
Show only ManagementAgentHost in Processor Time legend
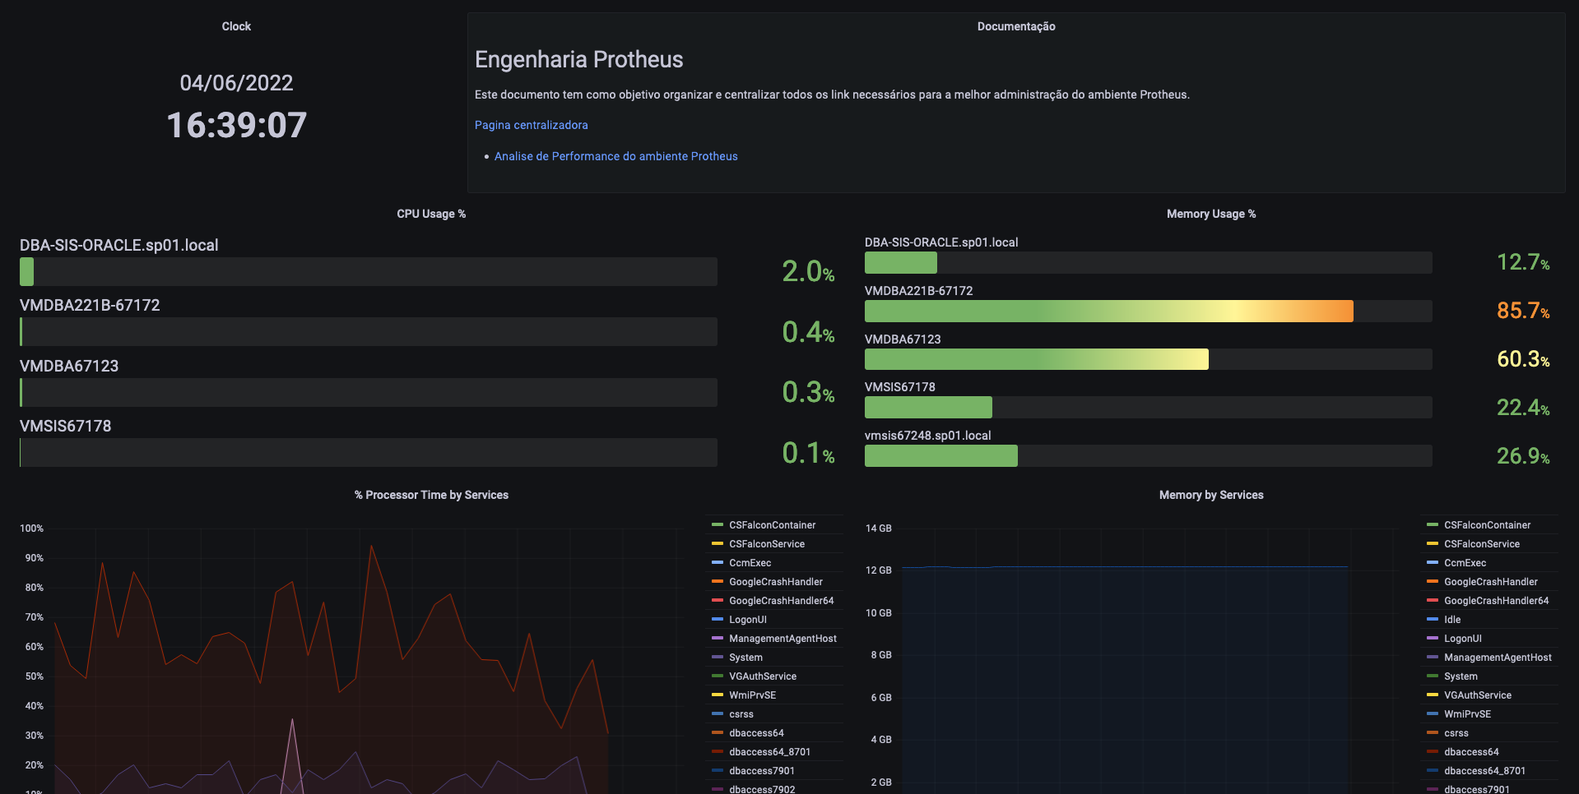pos(783,639)
